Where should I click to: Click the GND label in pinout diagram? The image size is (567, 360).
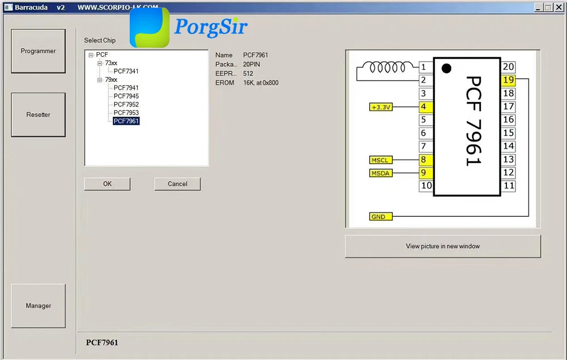click(x=380, y=217)
